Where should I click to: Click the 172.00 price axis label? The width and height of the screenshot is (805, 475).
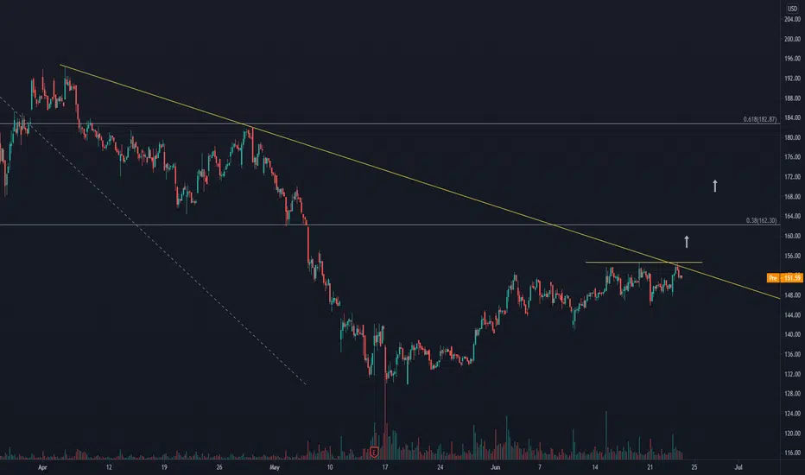coord(792,177)
